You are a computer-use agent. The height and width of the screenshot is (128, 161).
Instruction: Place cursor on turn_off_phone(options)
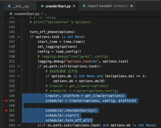(52, 32)
